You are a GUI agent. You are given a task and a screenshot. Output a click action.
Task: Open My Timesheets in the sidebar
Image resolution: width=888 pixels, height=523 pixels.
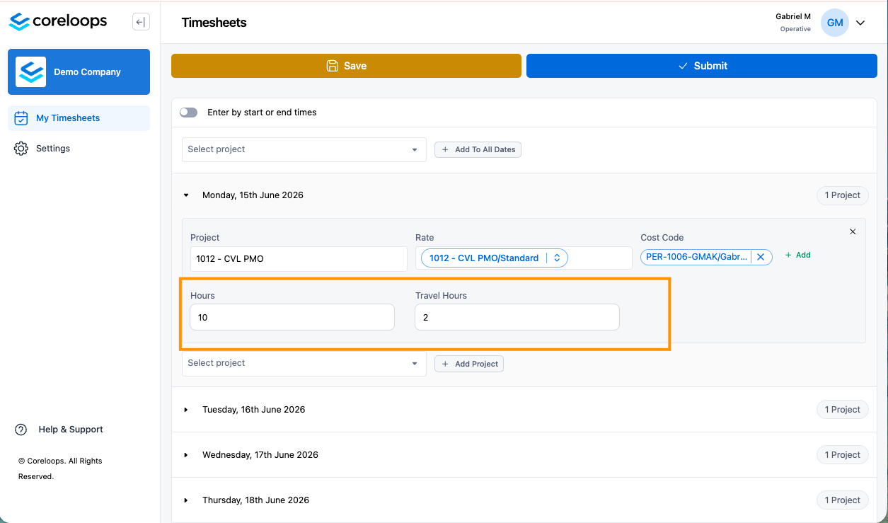click(79, 118)
